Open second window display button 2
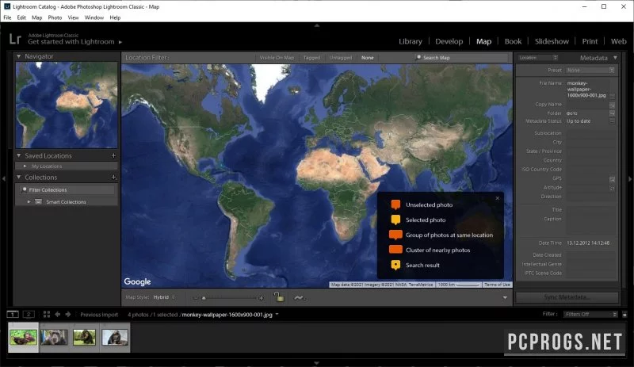Image resolution: width=634 pixels, height=367 pixels. click(x=29, y=314)
